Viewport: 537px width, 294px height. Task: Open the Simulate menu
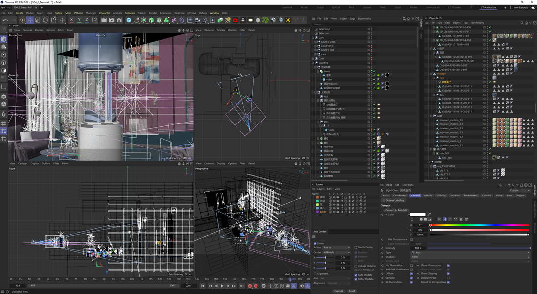click(x=130, y=13)
